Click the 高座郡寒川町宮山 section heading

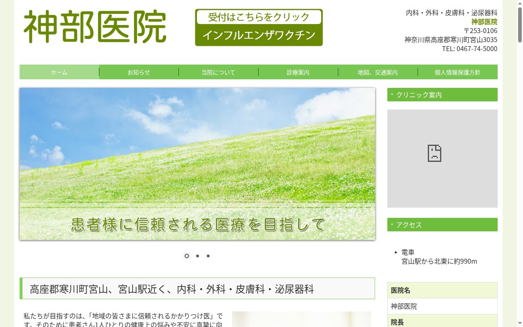[197, 289]
